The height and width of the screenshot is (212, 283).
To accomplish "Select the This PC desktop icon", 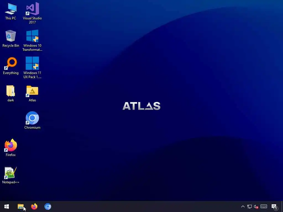I will [x=11, y=12].
